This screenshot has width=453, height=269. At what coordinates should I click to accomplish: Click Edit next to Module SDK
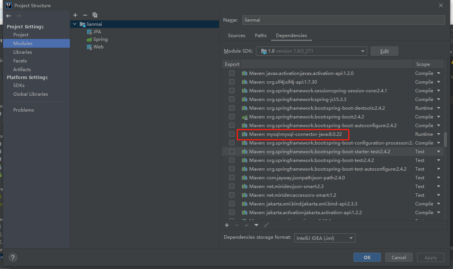[x=384, y=51]
